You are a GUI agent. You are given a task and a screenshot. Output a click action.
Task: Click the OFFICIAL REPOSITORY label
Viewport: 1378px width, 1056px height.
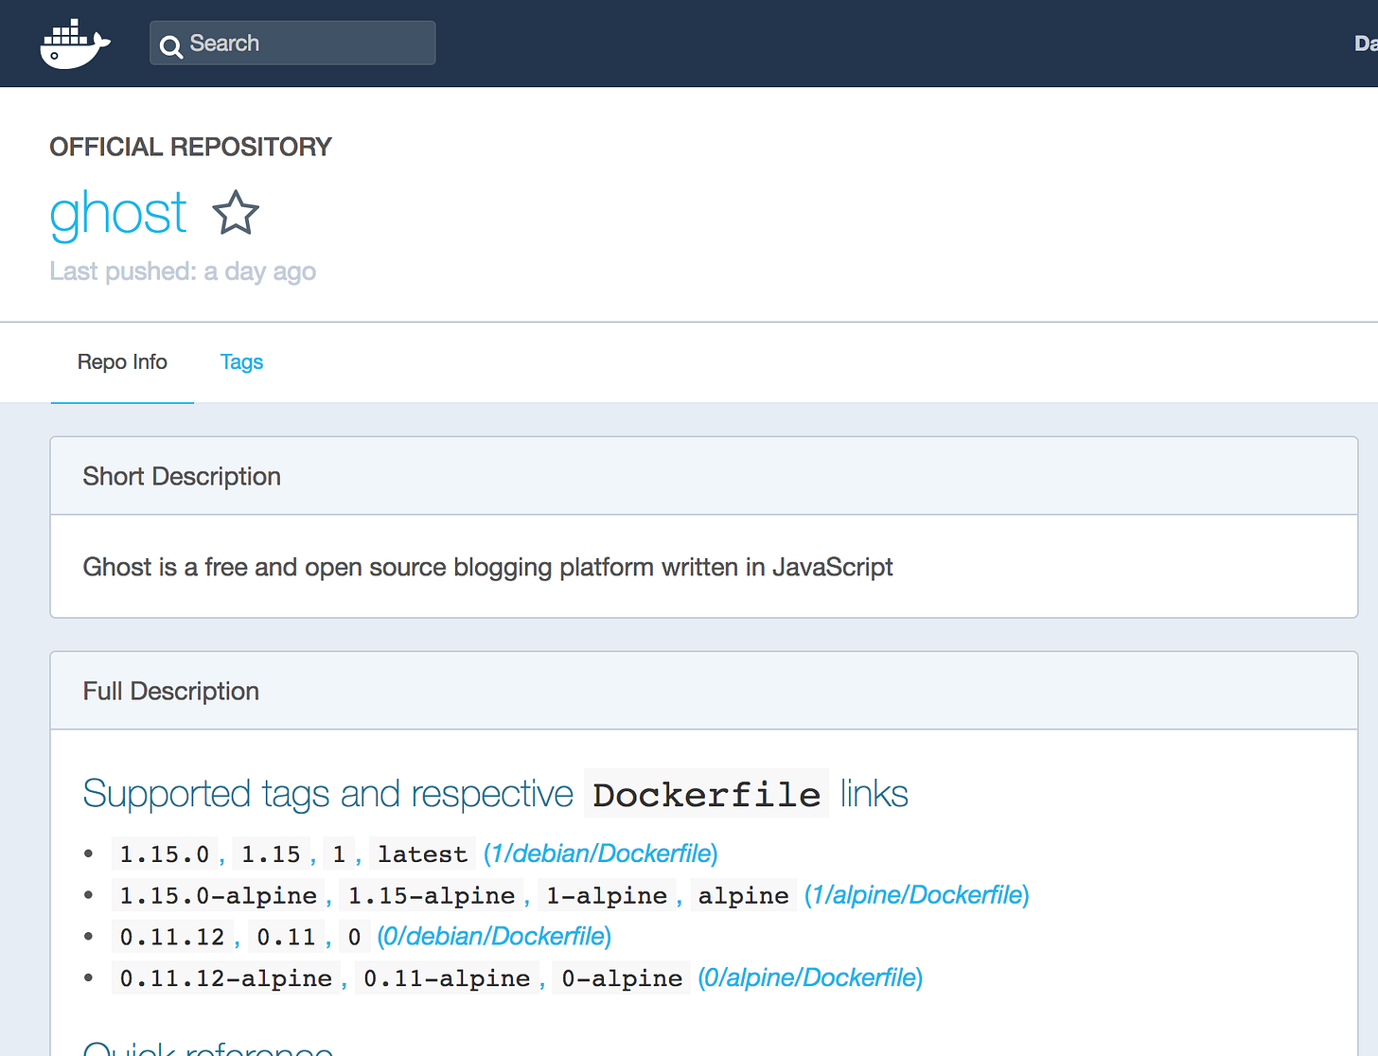point(190,147)
